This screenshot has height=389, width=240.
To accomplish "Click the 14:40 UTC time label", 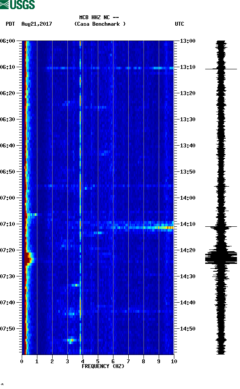I will (x=187, y=303).
